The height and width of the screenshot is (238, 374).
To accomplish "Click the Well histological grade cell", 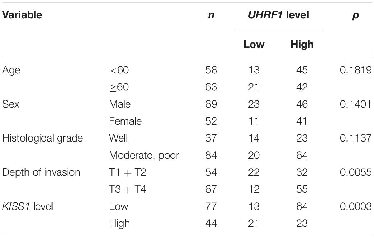I will click(118, 138).
